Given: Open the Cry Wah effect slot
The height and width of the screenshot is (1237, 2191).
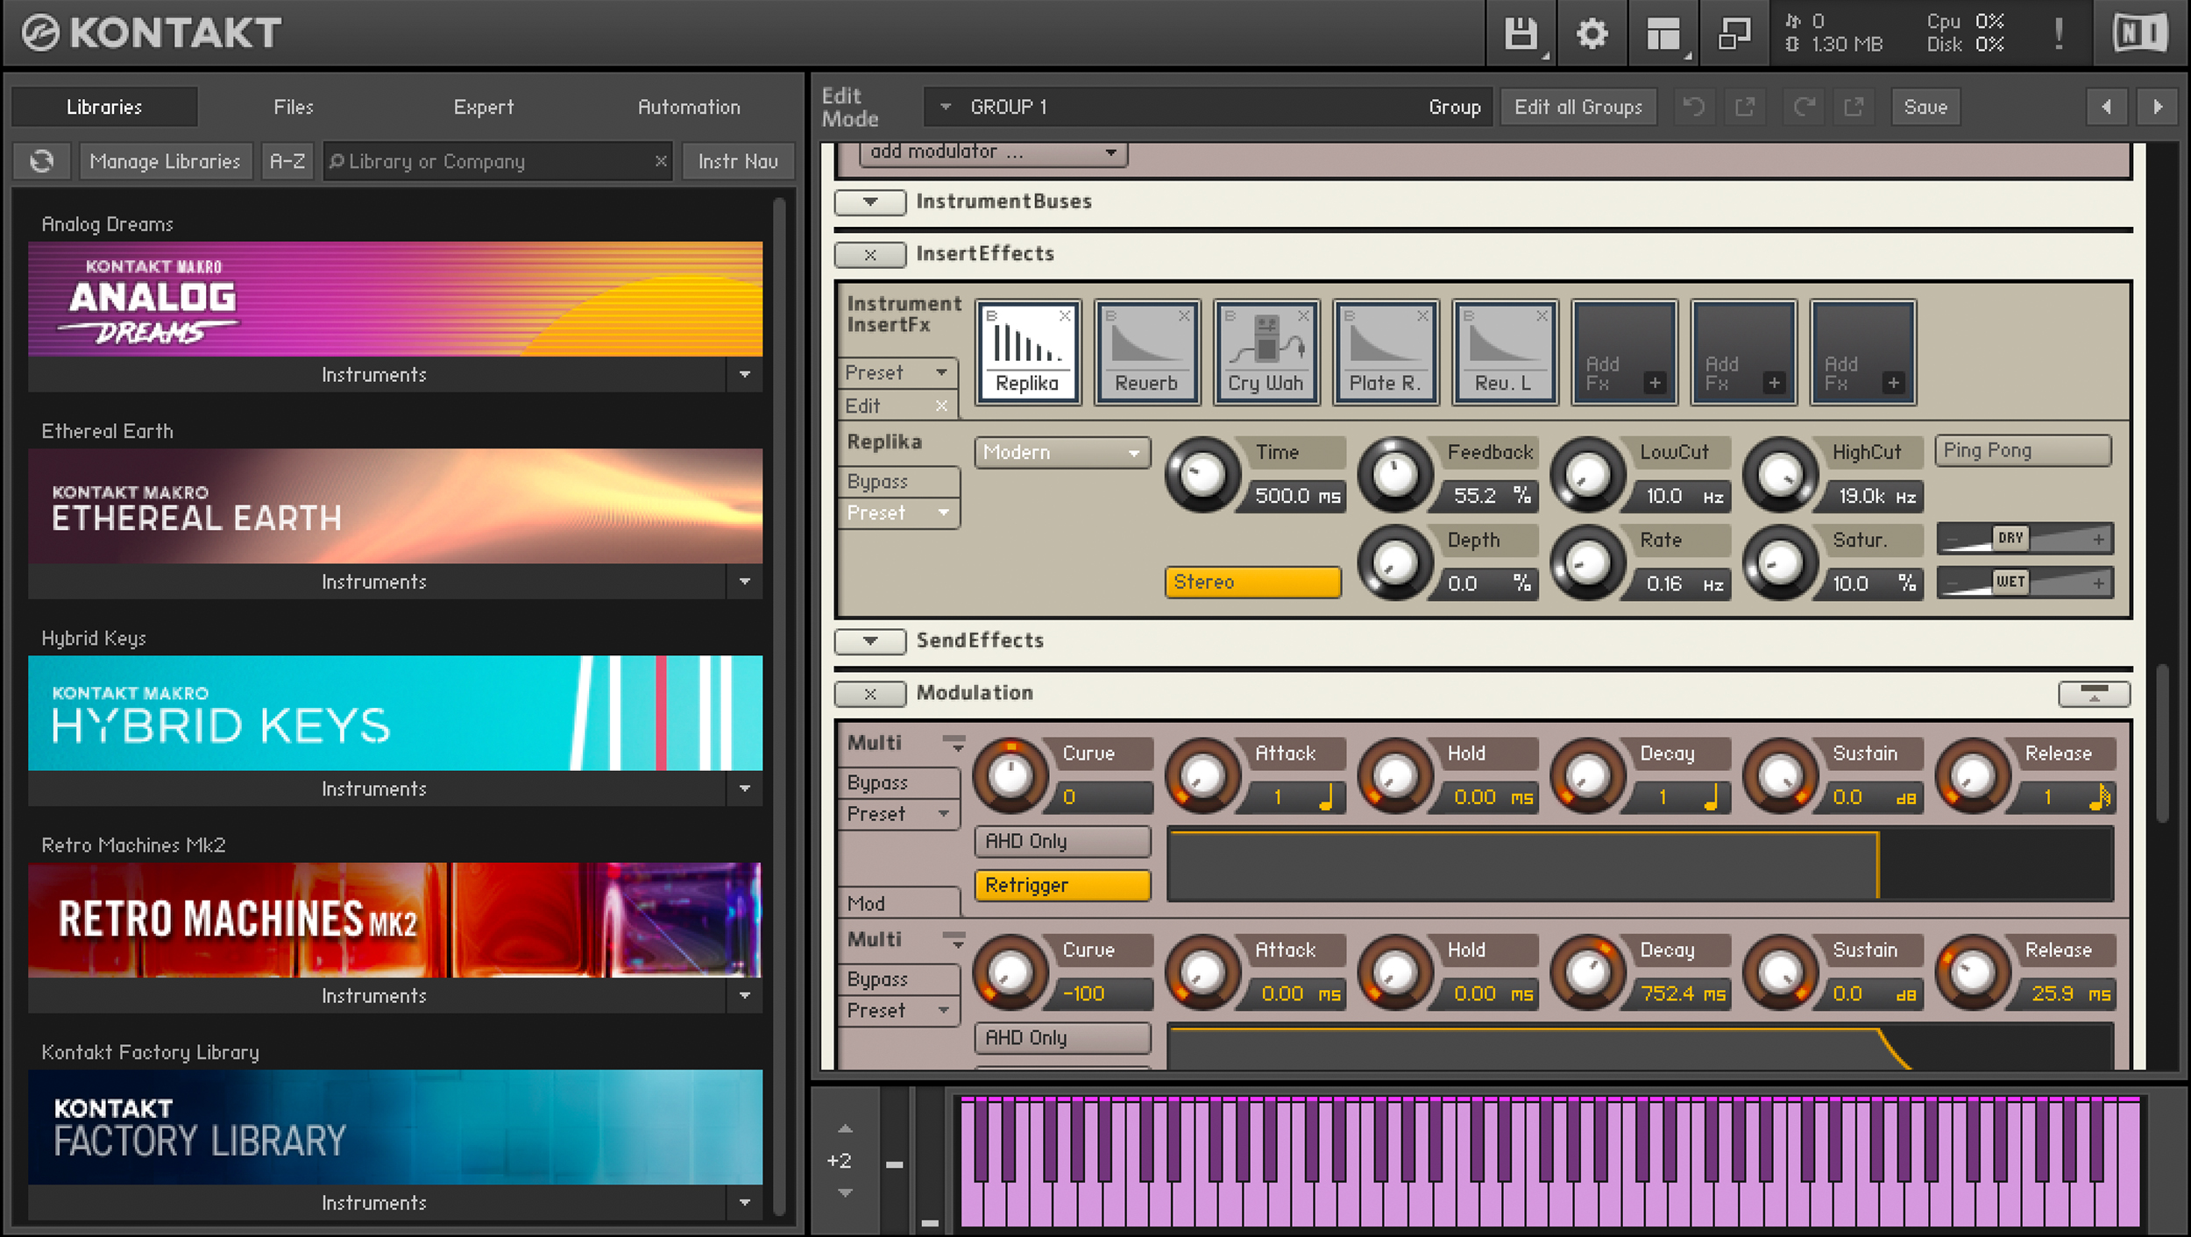Looking at the screenshot, I should pyautogui.click(x=1266, y=350).
